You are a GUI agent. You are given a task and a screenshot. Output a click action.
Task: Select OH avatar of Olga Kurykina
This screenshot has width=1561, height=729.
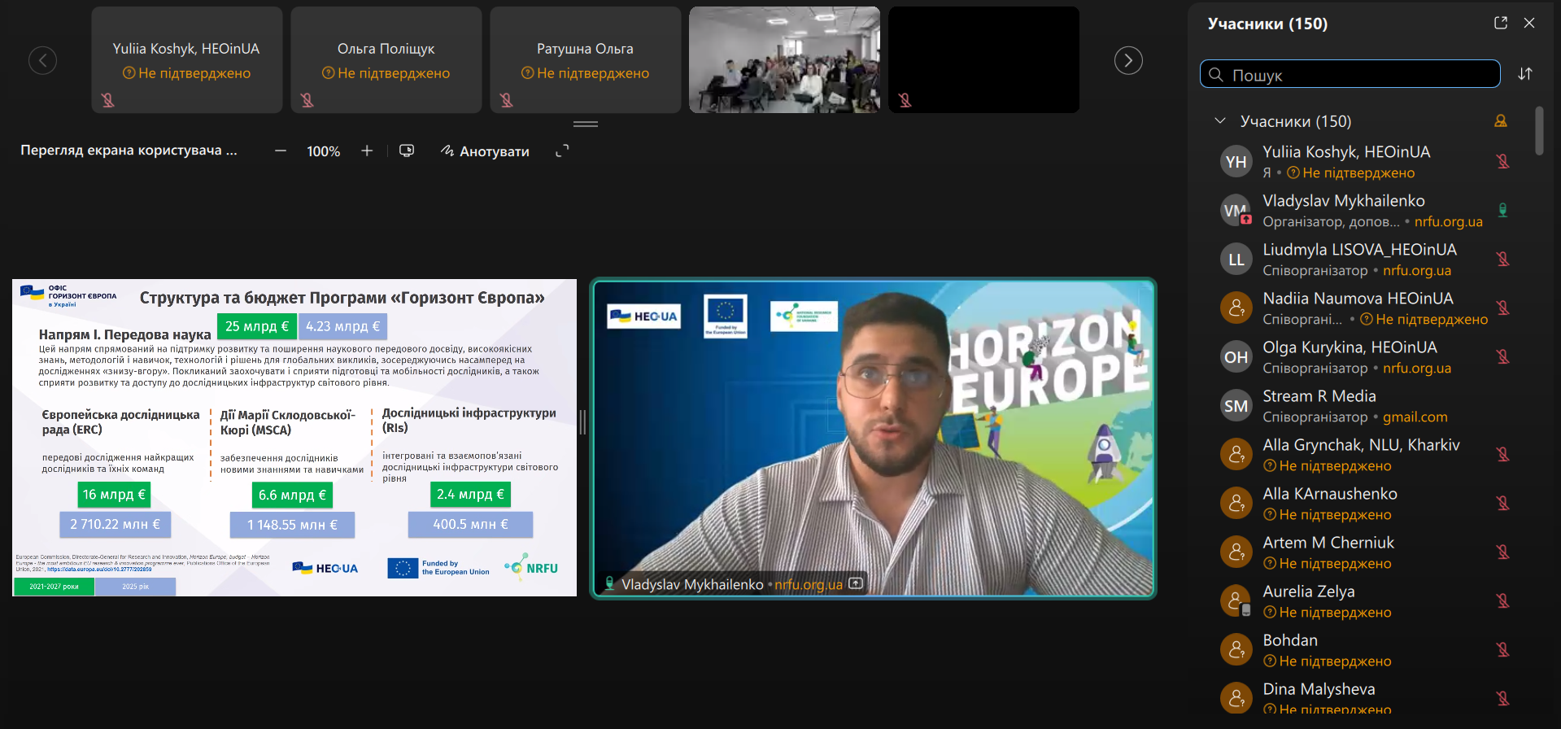[1236, 356]
